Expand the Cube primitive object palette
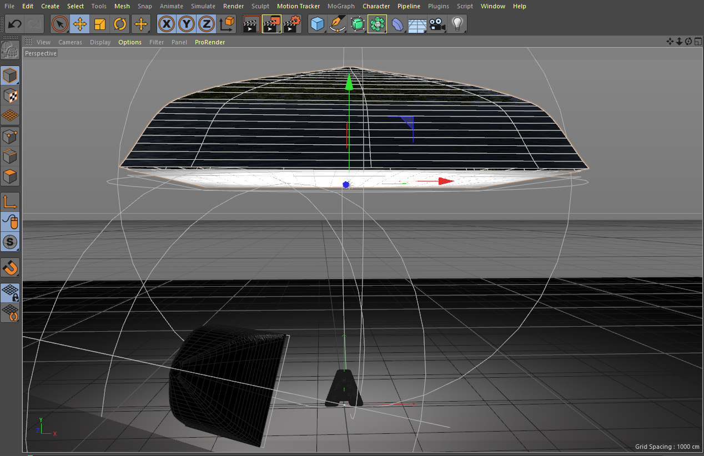 tap(317, 24)
